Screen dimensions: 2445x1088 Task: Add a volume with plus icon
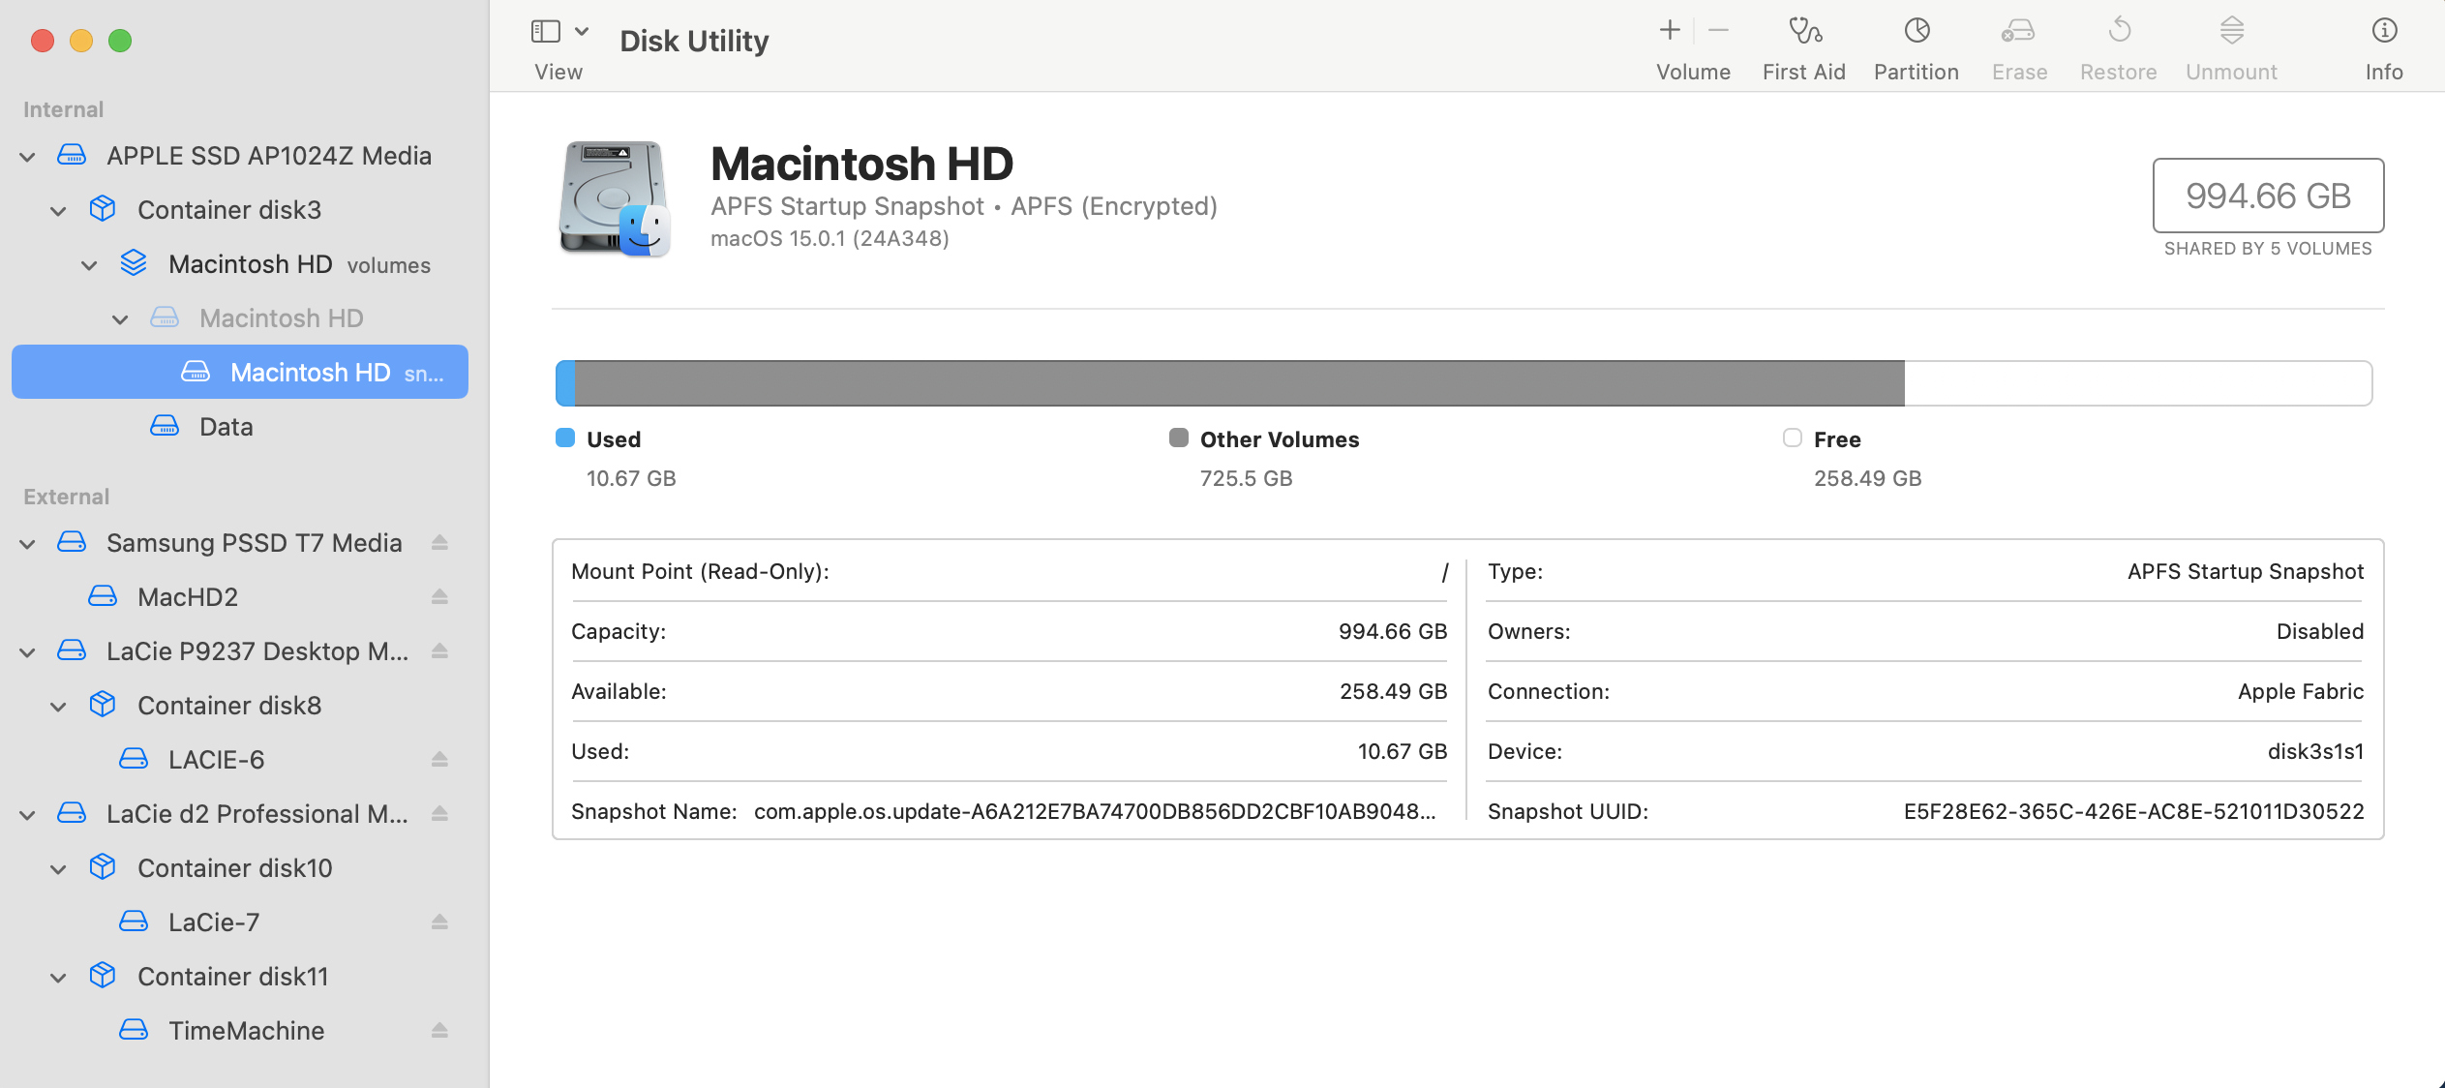tap(1670, 31)
